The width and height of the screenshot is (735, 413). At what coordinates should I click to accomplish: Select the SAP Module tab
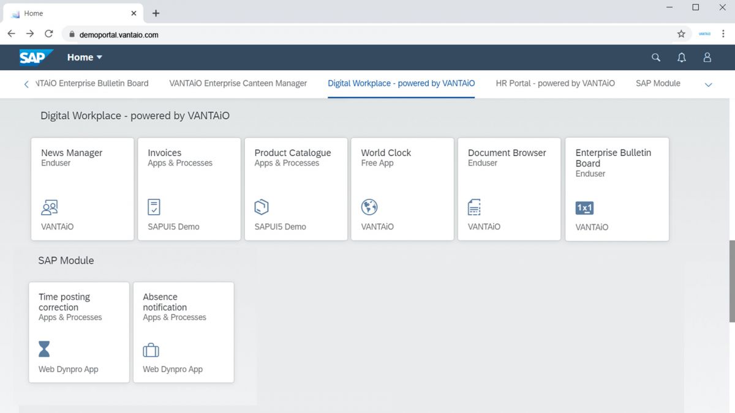coord(658,83)
